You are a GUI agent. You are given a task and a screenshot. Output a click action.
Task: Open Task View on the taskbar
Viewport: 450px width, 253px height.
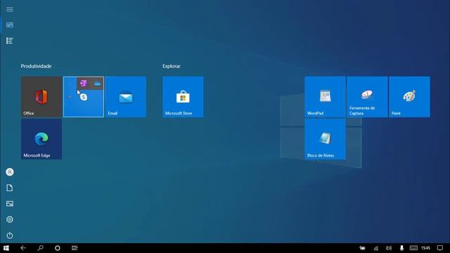pyautogui.click(x=75, y=248)
